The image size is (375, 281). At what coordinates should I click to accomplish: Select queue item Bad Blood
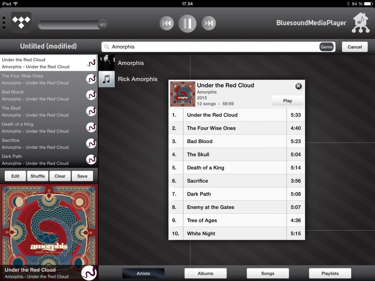48,95
